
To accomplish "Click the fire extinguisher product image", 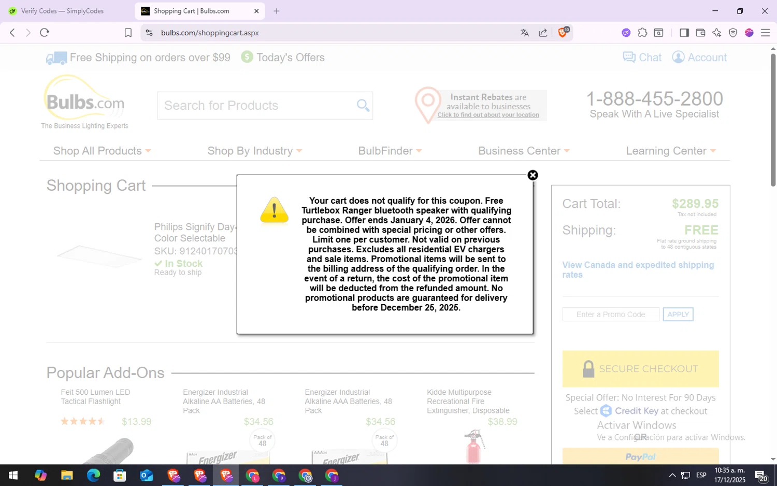I will 474,447.
